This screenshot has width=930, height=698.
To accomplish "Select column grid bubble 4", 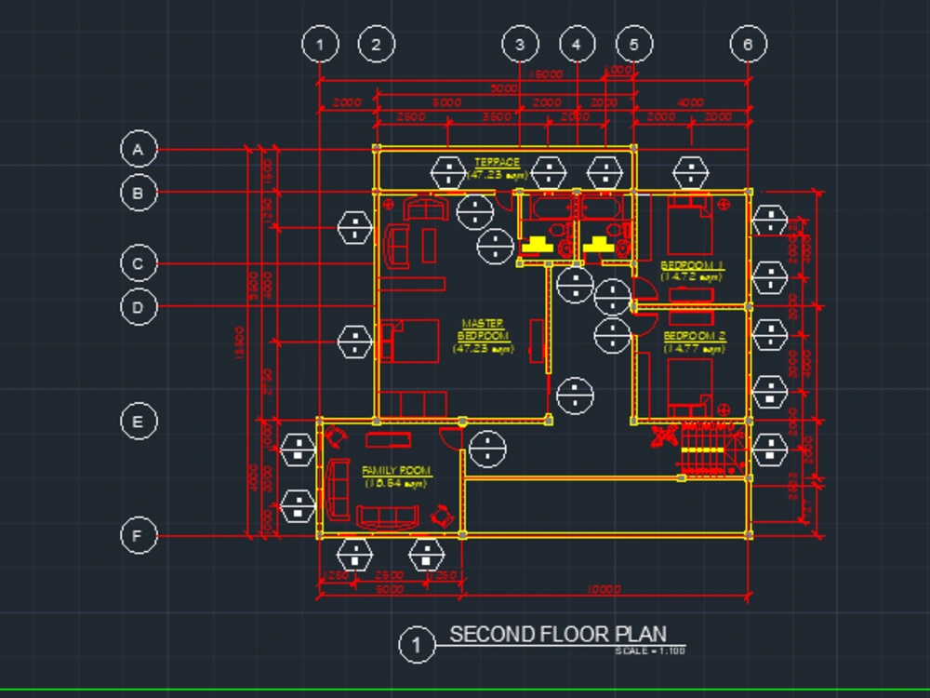I will (578, 45).
